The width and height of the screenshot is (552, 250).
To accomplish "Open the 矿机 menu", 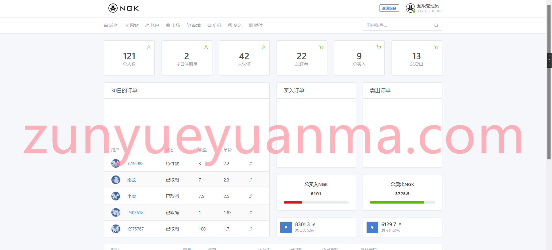I will 214,25.
